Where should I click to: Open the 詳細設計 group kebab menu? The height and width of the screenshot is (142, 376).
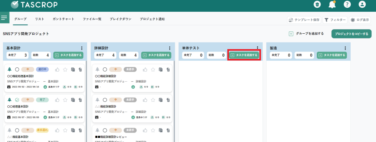point(170,48)
